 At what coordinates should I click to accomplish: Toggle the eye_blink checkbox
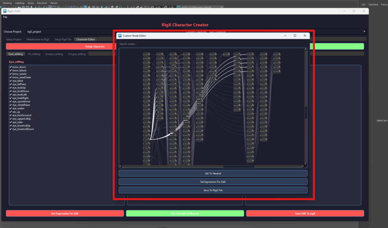[x=11, y=81]
